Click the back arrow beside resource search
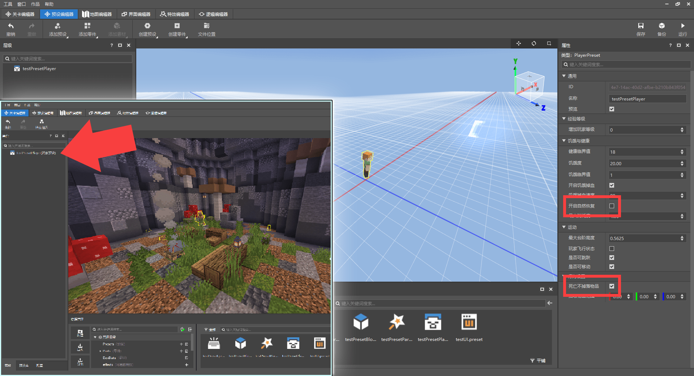The height and width of the screenshot is (376, 694). point(550,303)
